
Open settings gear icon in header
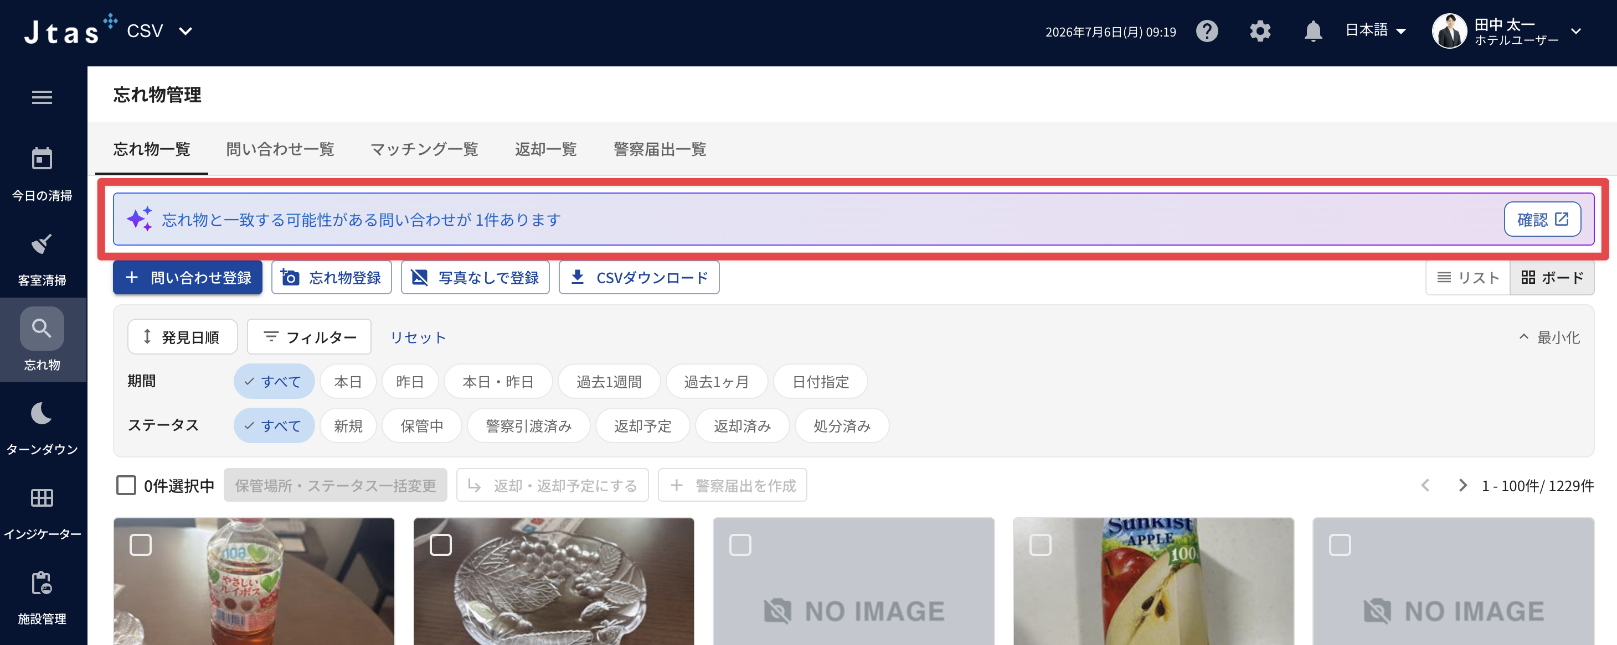[x=1260, y=32]
